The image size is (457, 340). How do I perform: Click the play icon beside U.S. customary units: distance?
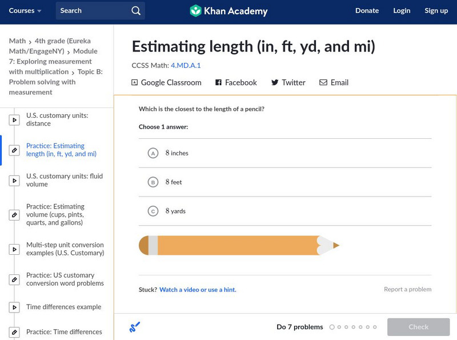click(x=14, y=119)
